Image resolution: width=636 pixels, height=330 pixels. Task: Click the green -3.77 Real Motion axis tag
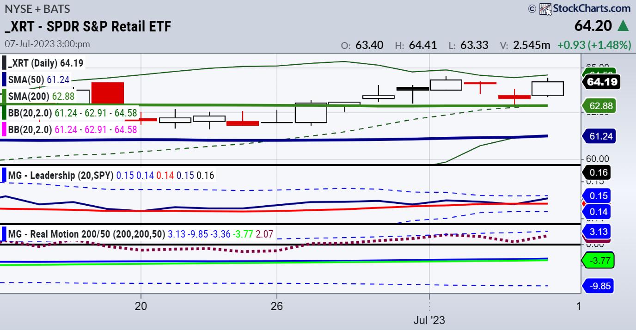(599, 261)
